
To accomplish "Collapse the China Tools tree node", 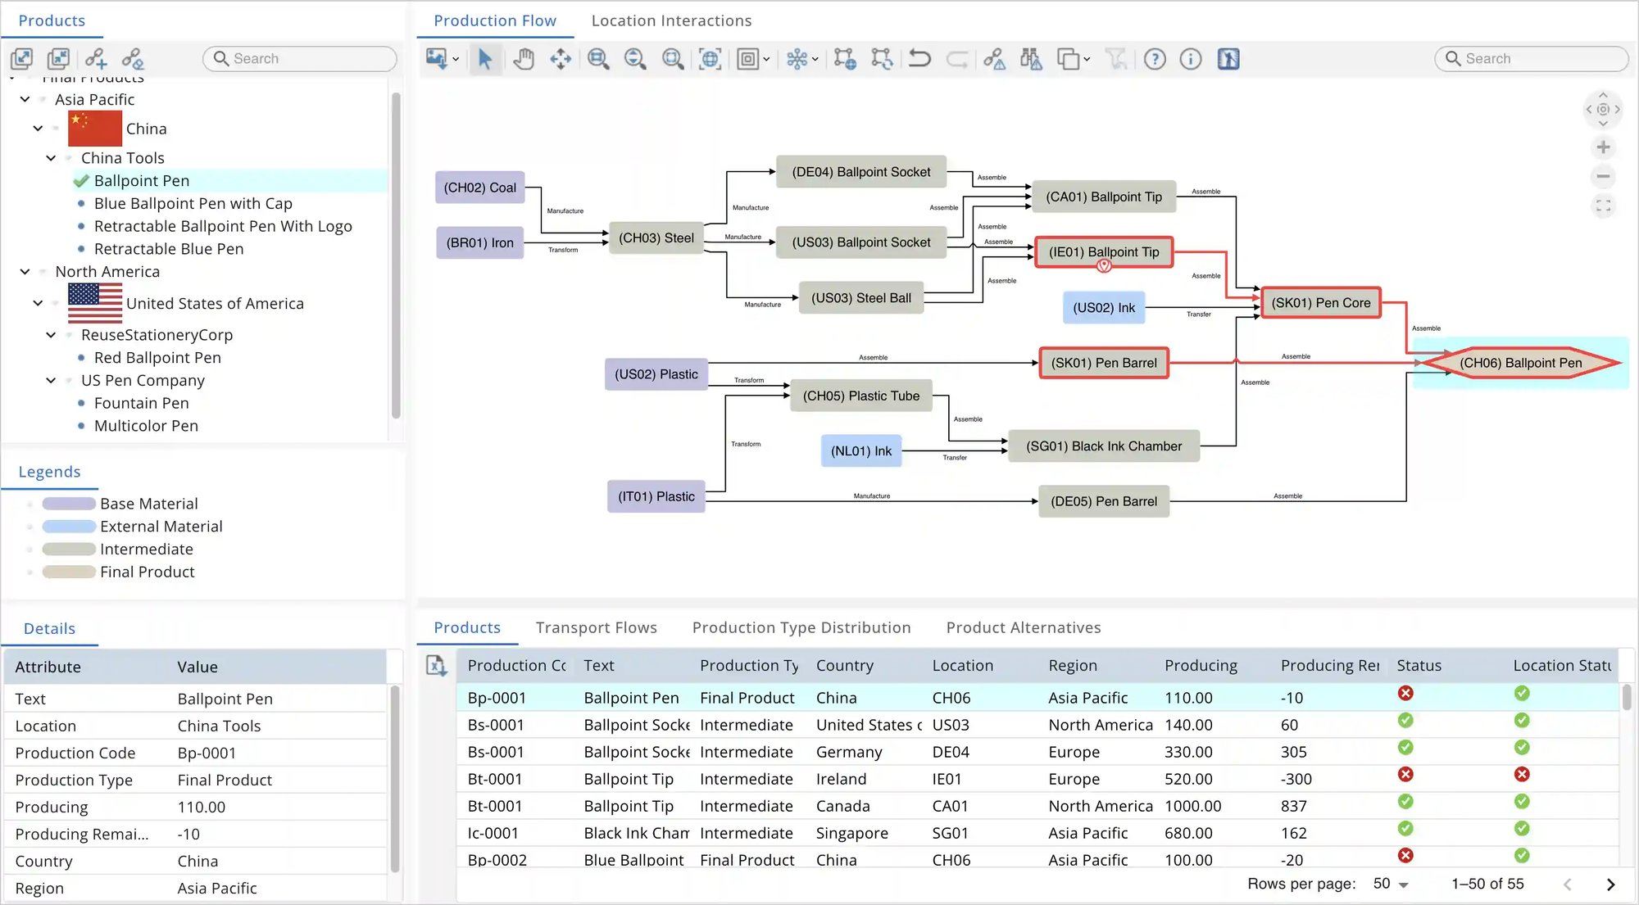I will click(51, 158).
